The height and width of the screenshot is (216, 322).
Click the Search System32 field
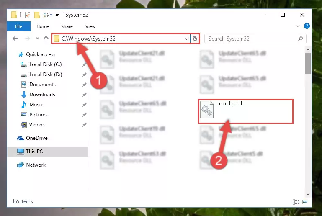pyautogui.click(x=255, y=39)
